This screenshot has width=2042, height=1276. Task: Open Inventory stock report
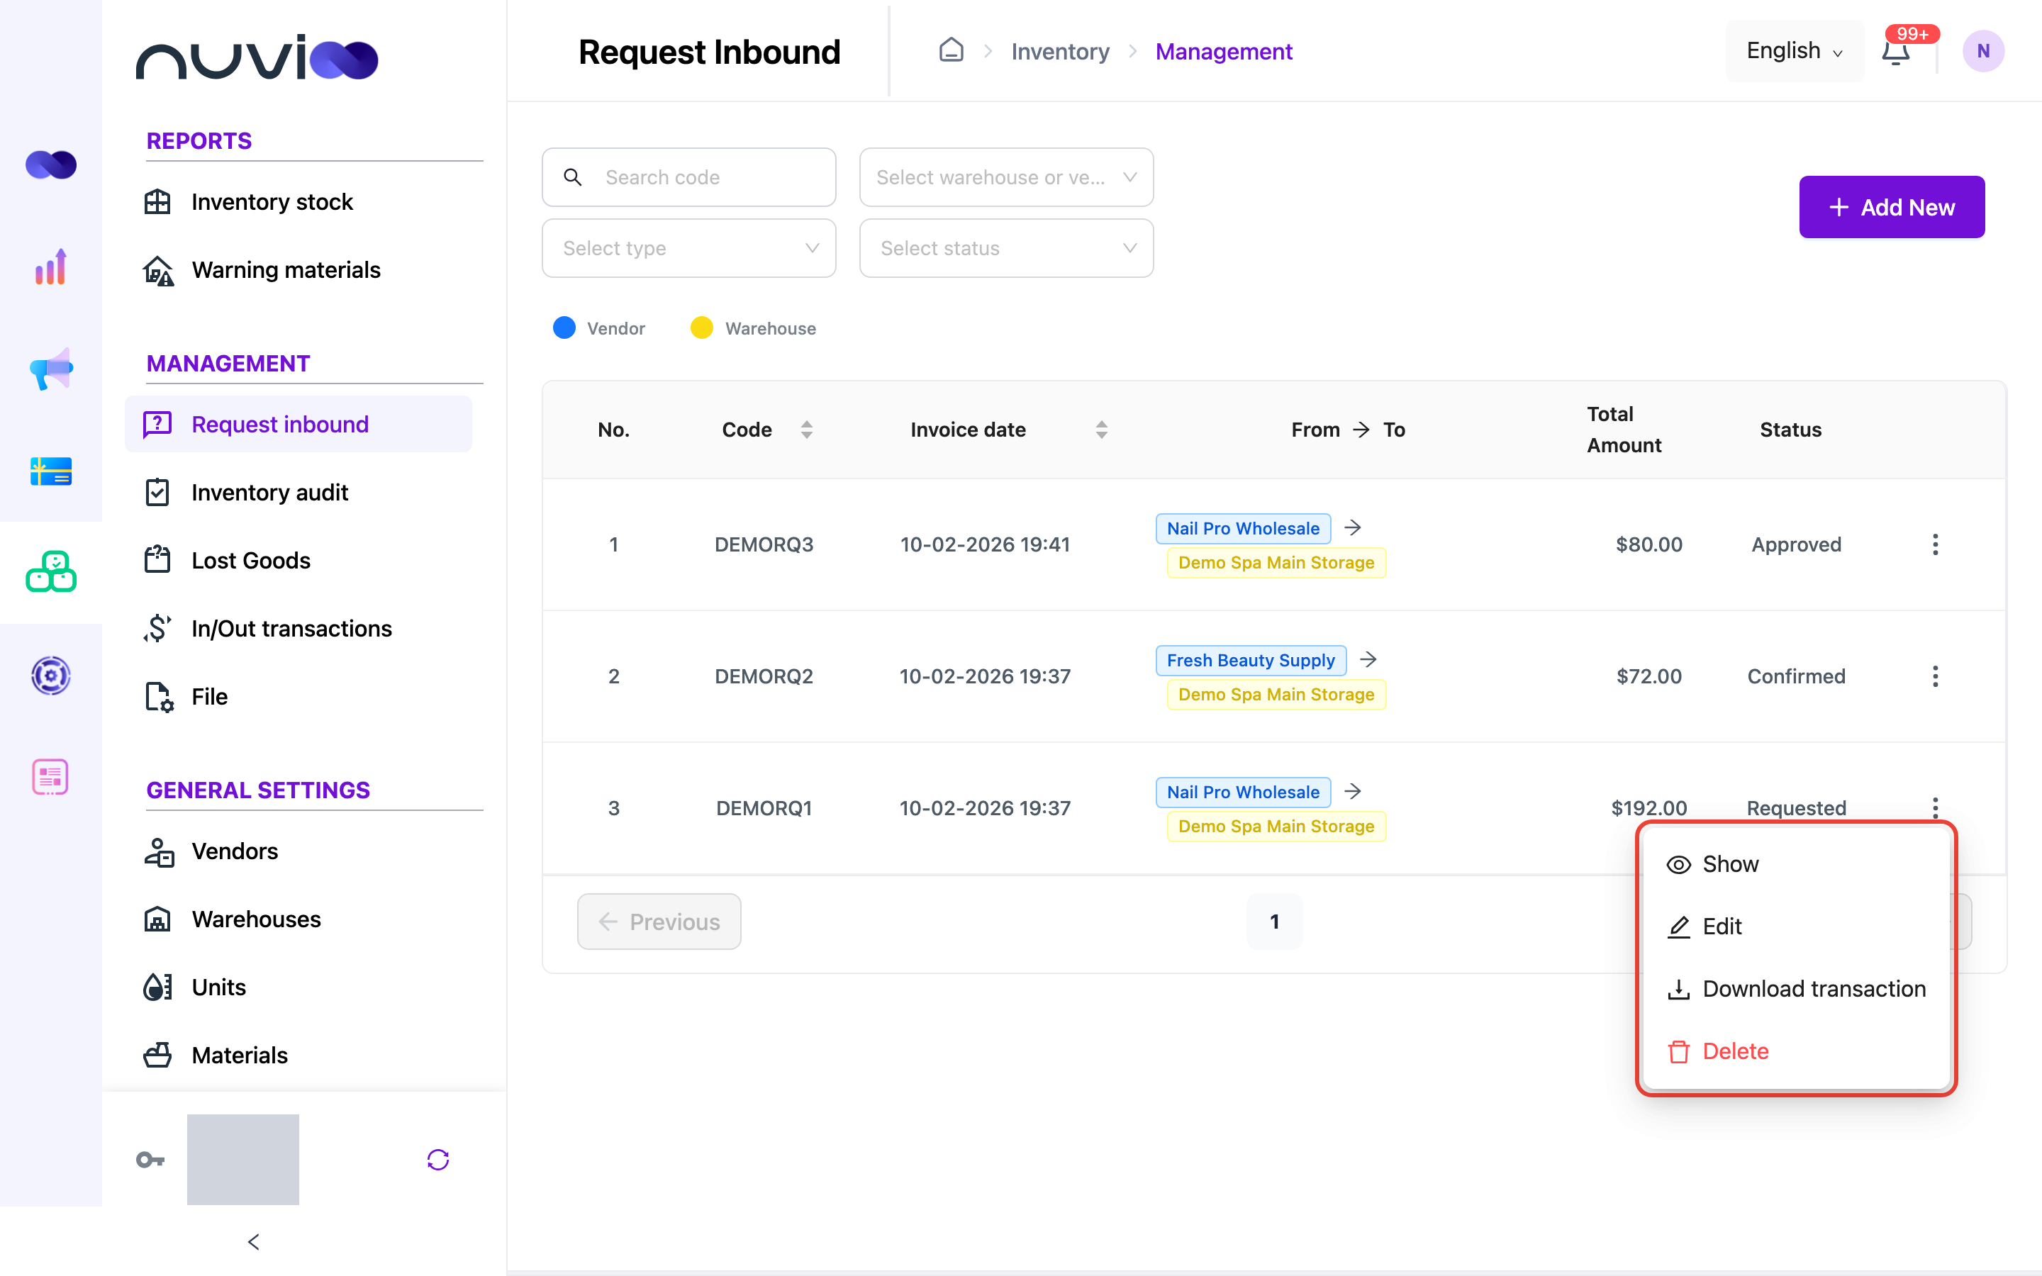click(299, 202)
